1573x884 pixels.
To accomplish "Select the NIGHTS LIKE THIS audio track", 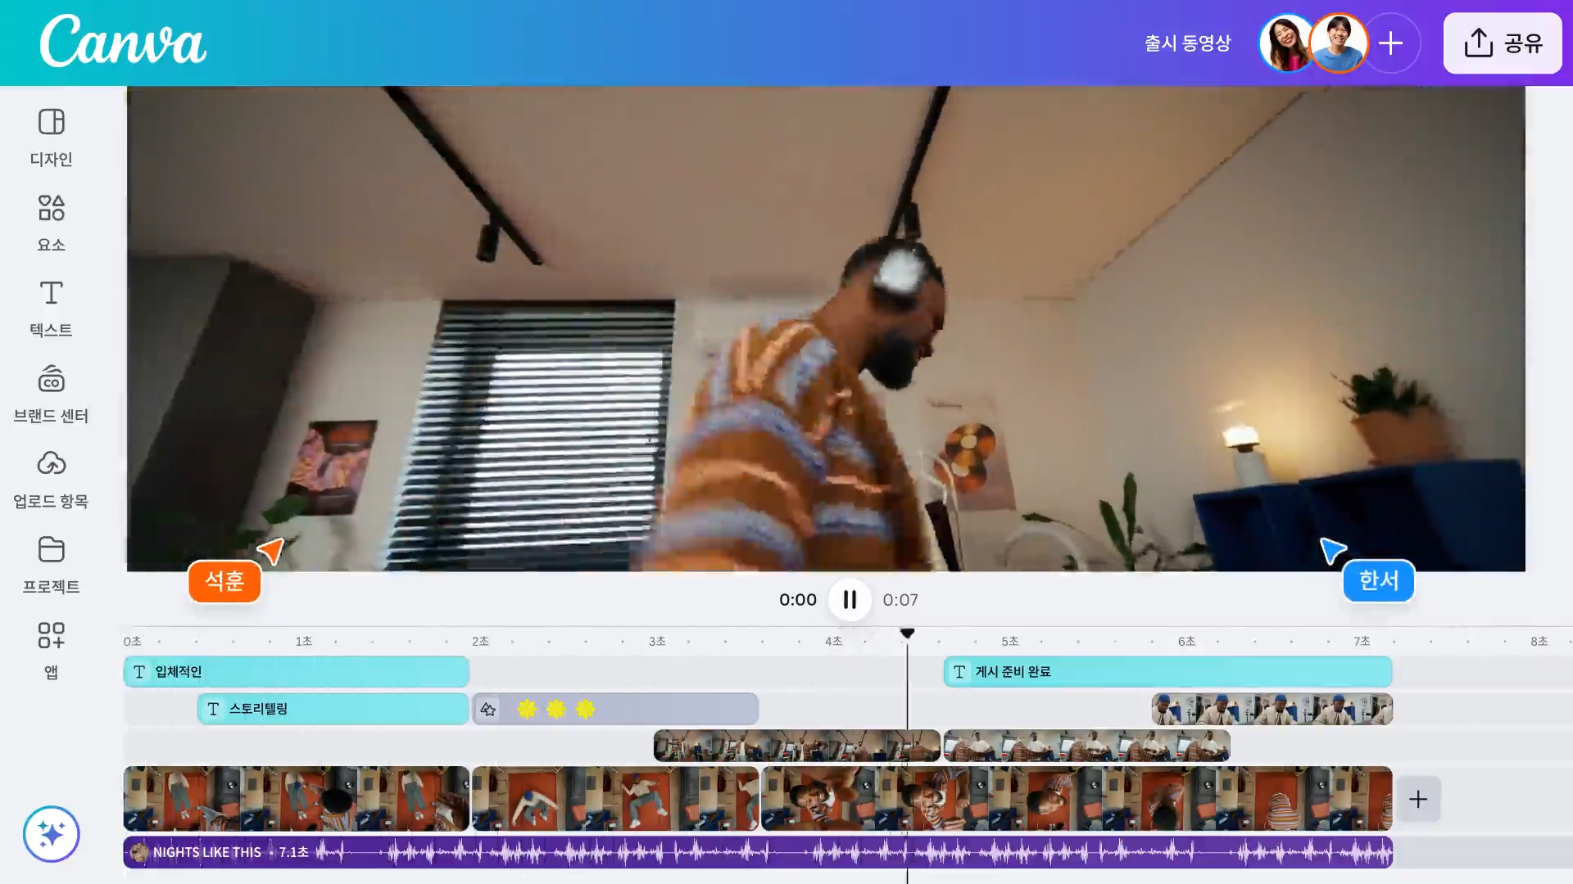I will [757, 852].
